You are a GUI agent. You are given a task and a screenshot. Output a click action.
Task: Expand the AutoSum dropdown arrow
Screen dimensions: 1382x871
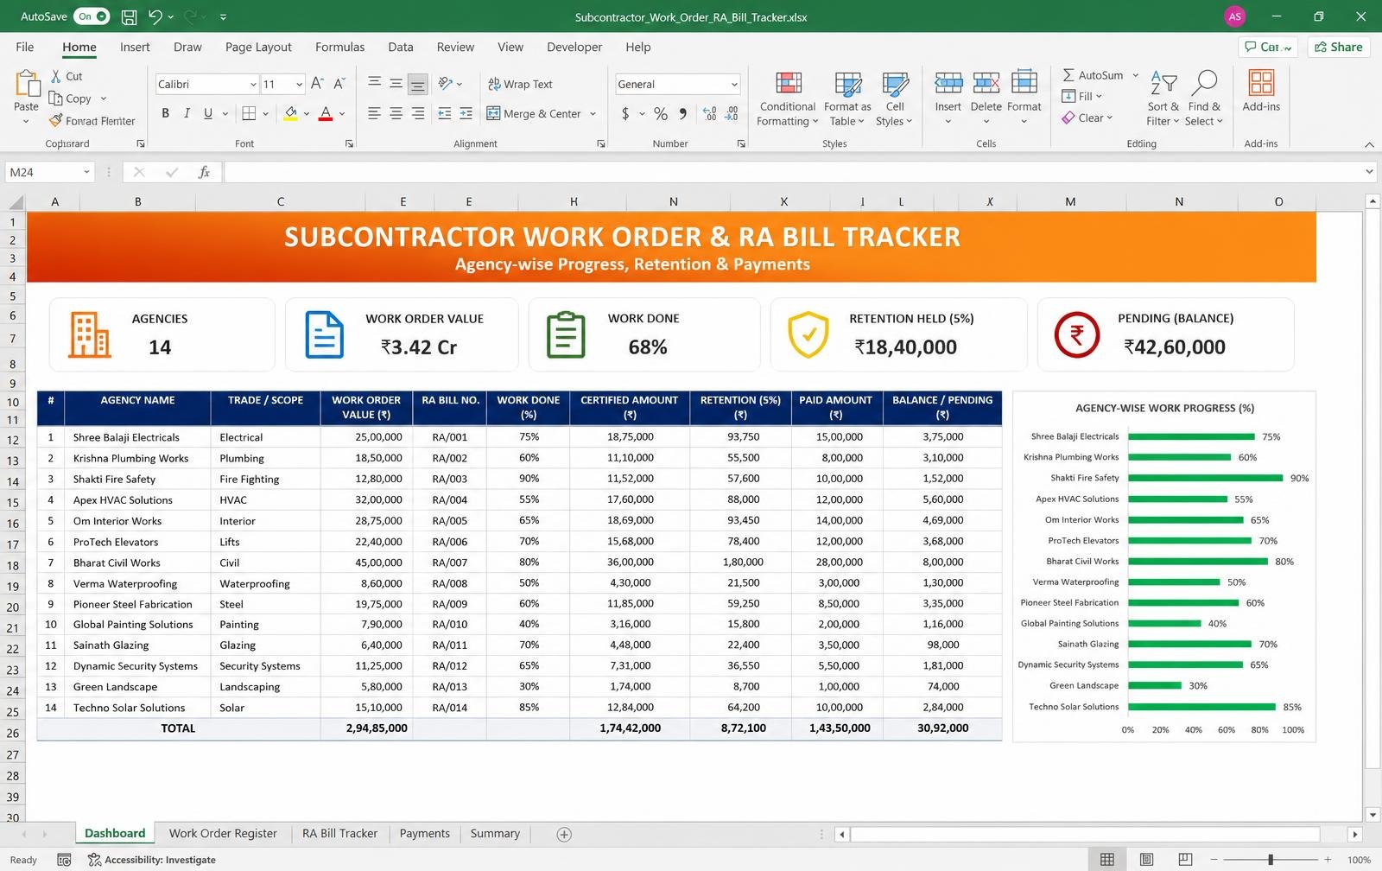click(1135, 75)
